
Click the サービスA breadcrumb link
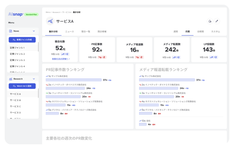(66, 12)
